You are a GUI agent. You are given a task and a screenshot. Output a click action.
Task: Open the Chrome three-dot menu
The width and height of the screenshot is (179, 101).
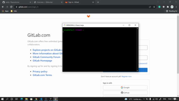[x=176, y=7]
